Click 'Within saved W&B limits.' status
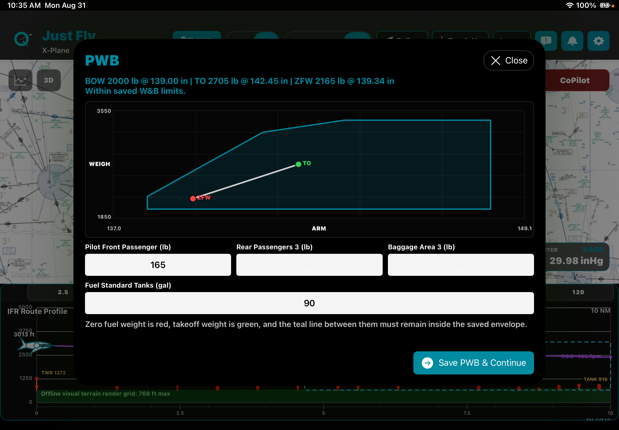The width and height of the screenshot is (619, 430). [x=135, y=91]
